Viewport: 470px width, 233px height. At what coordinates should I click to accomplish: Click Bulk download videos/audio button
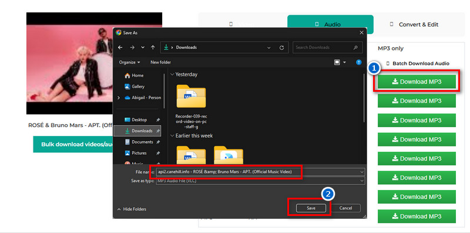pos(73,144)
